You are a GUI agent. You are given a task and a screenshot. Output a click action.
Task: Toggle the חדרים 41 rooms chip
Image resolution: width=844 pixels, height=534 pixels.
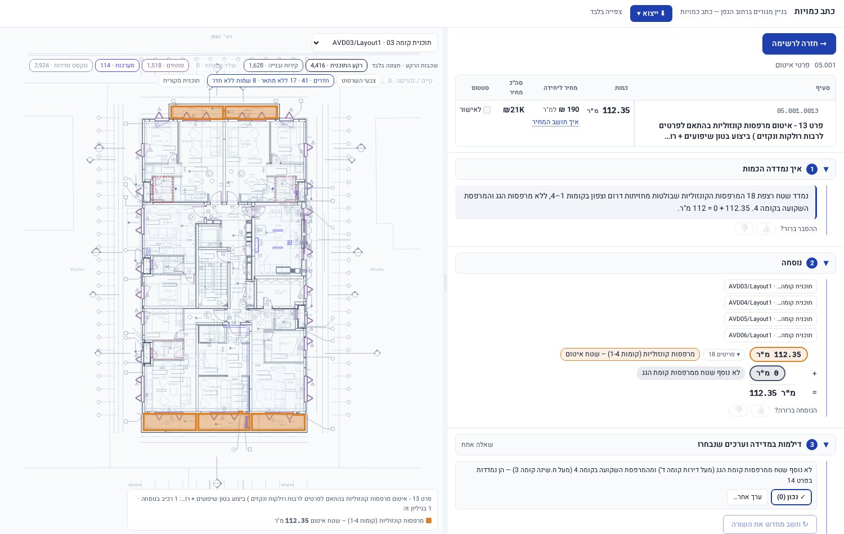click(x=271, y=81)
